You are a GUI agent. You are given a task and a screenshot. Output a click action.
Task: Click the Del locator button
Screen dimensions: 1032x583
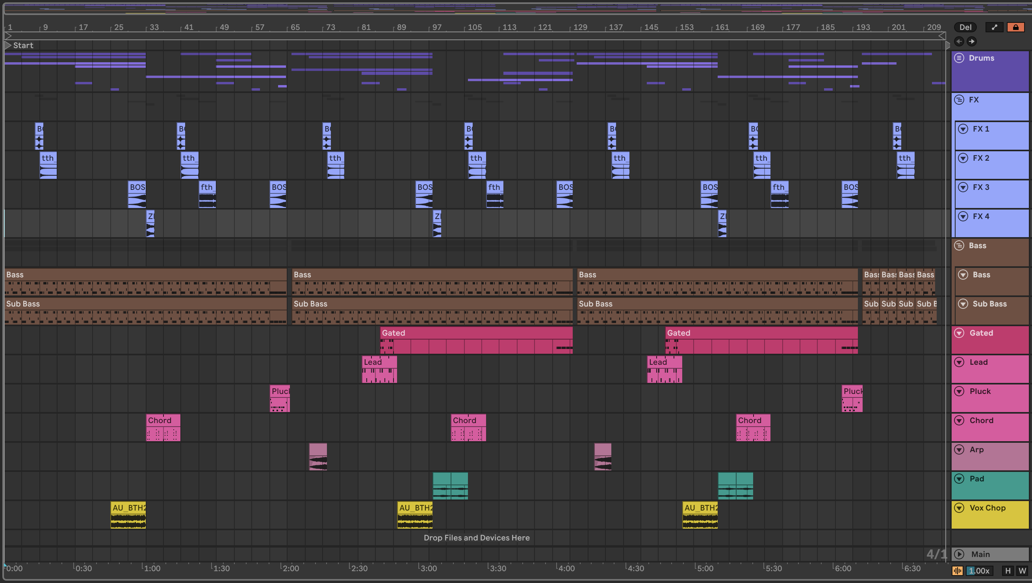(965, 27)
